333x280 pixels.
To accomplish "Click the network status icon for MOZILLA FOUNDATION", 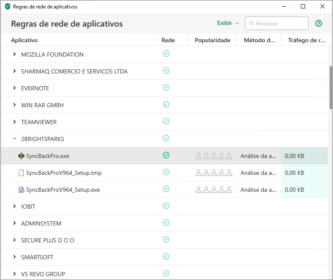I will 166,54.
